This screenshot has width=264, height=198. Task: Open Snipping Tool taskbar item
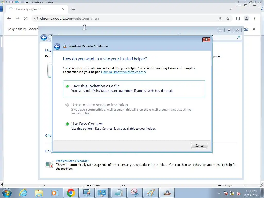[135, 193]
